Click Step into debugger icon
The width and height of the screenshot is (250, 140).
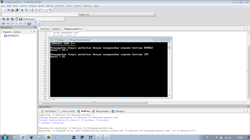pyautogui.click(x=21, y=23)
